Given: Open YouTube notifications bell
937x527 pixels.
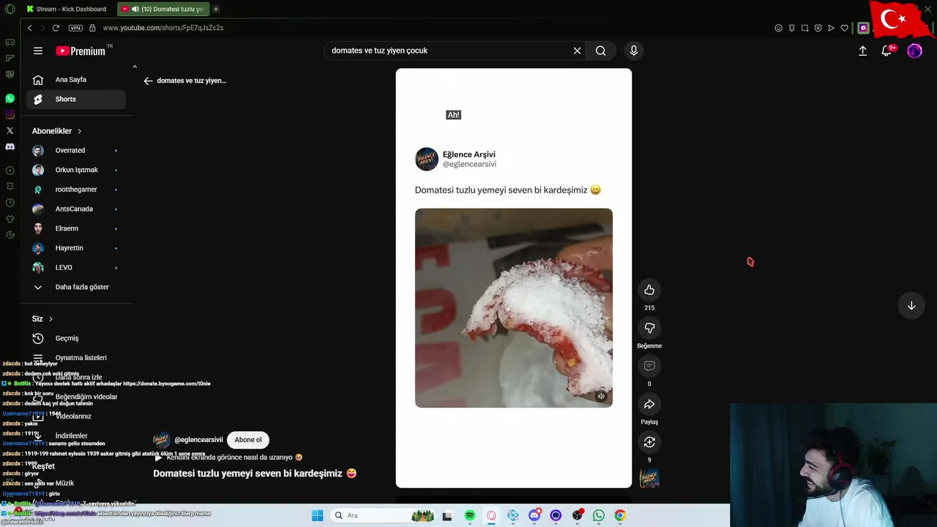Looking at the screenshot, I should coord(886,51).
